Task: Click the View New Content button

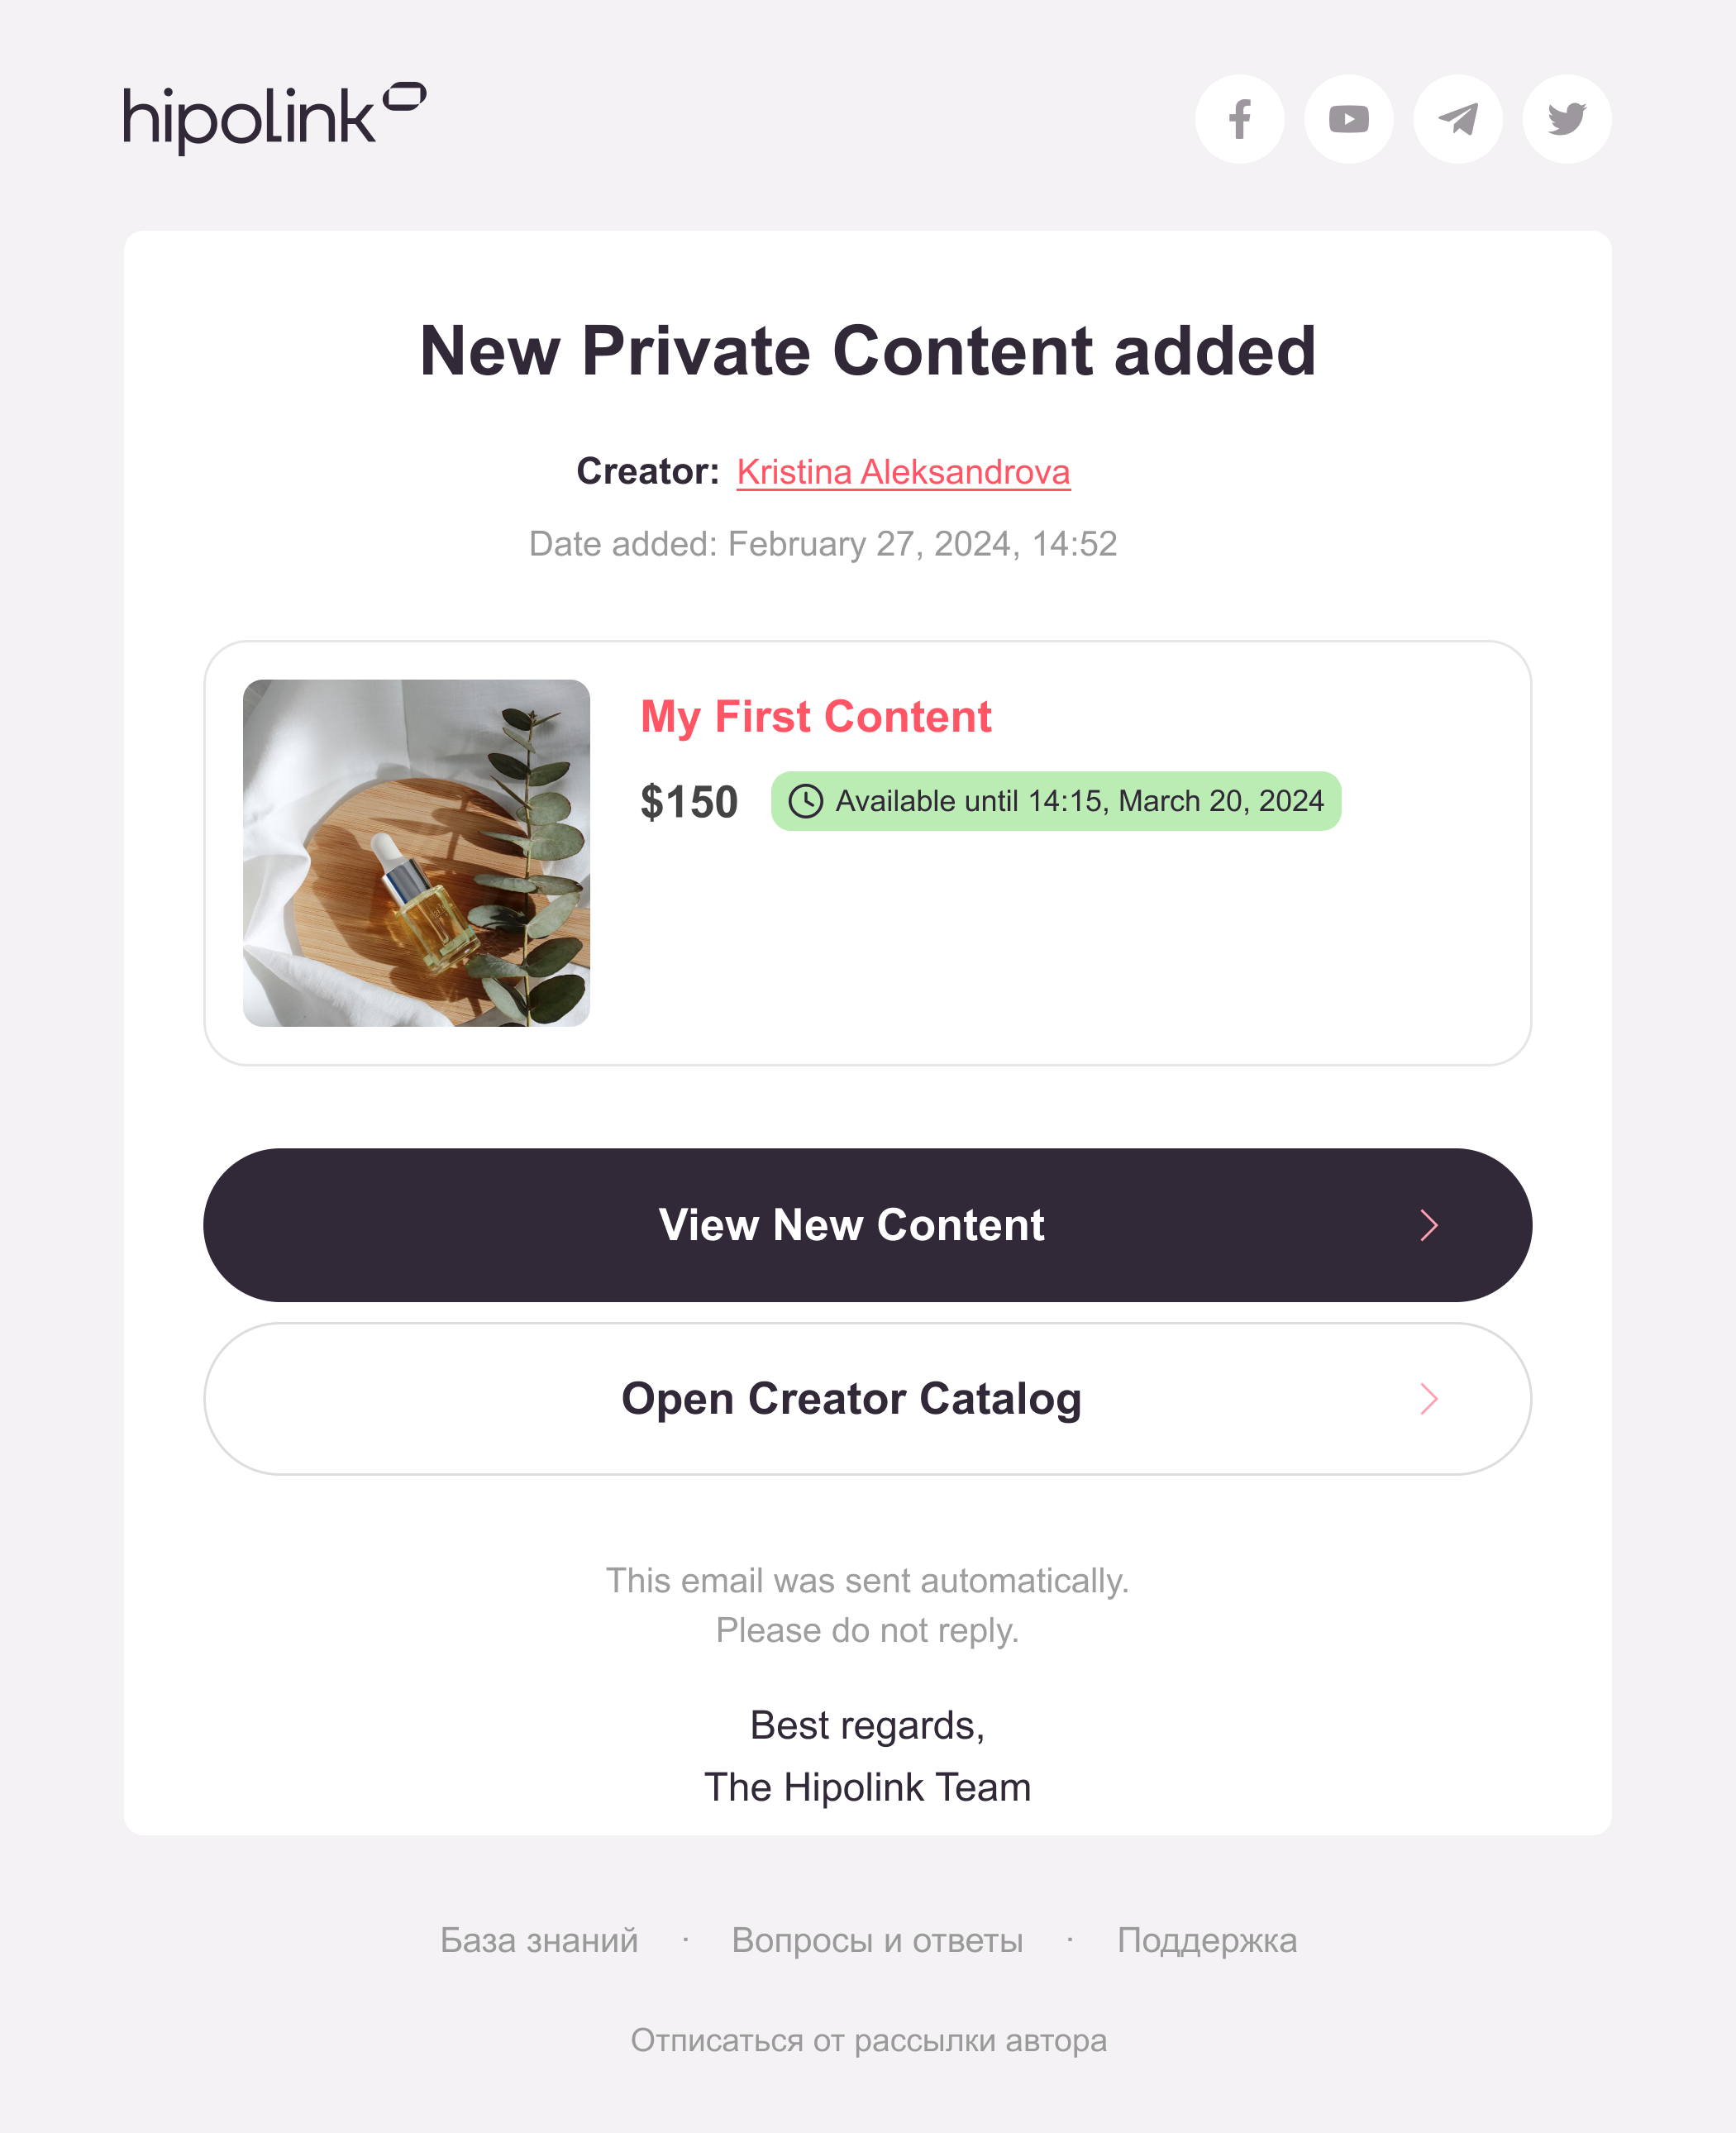Action: [x=867, y=1225]
